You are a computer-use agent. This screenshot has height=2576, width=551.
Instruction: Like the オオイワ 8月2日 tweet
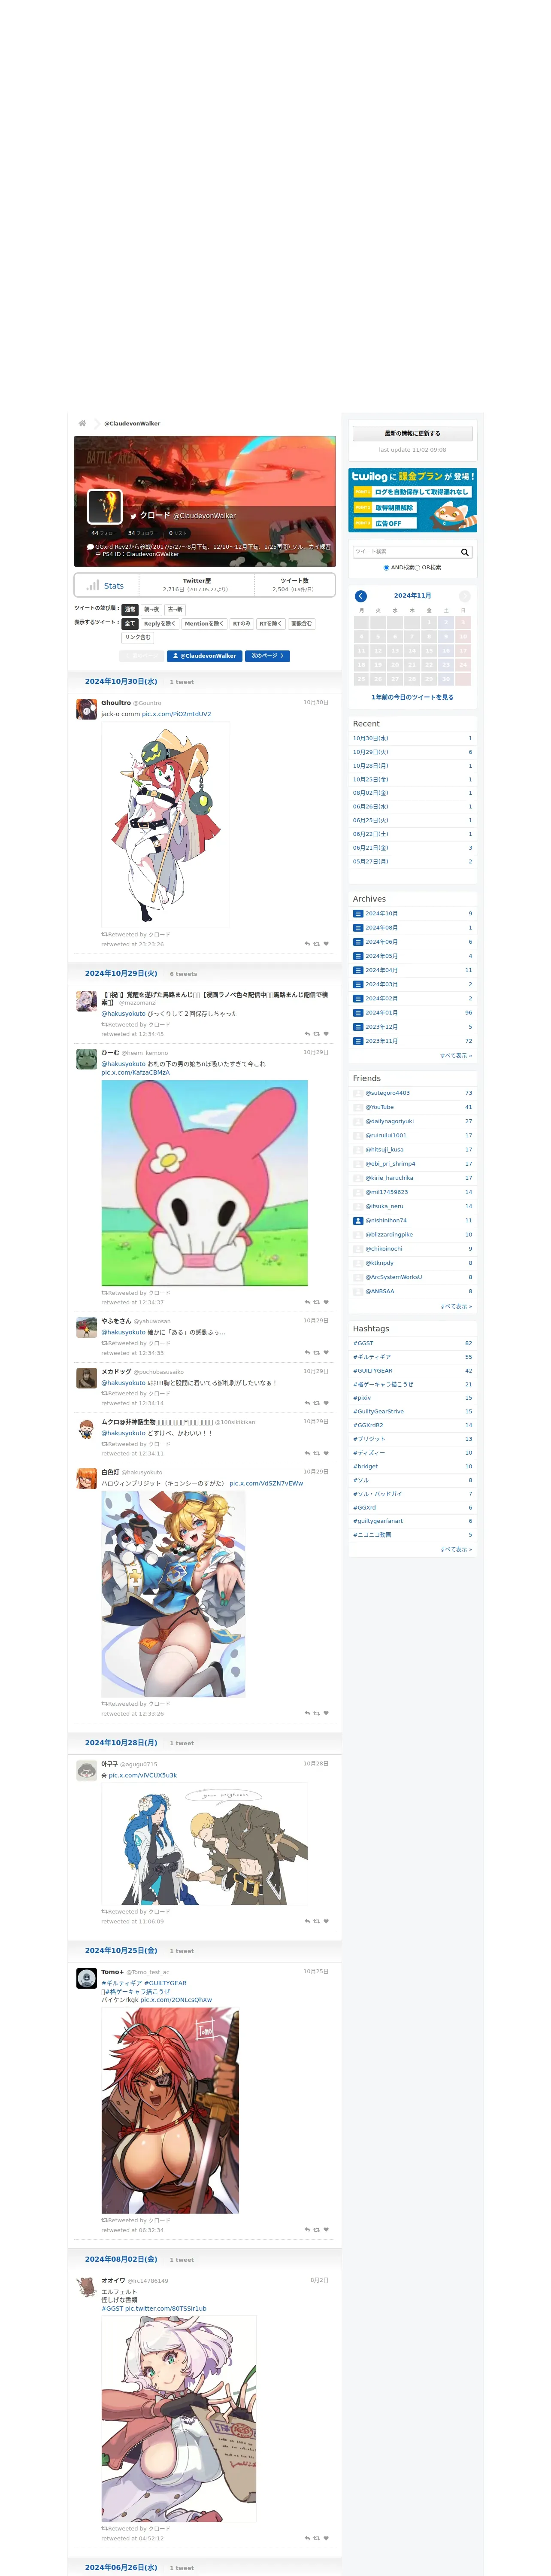[x=326, y=2538]
